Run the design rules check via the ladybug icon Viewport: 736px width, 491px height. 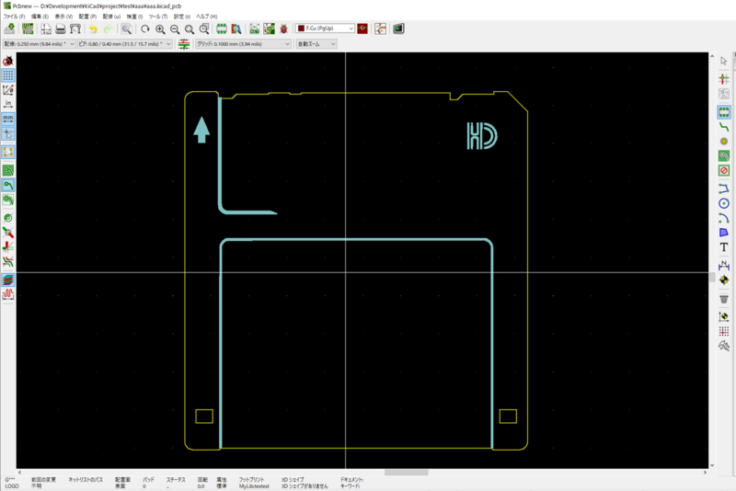(283, 29)
